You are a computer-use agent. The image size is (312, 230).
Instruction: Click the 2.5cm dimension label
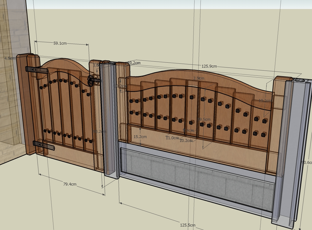[x=199, y=78]
